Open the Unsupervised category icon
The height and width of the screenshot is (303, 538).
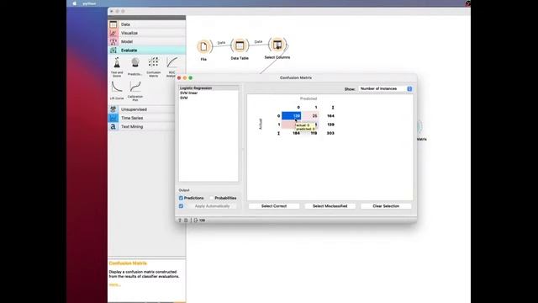[113, 109]
